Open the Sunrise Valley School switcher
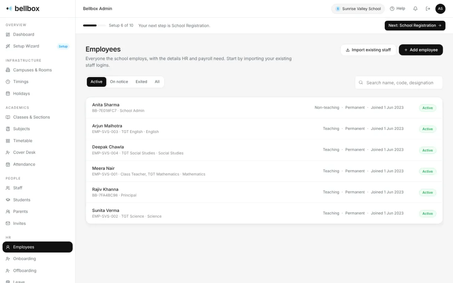The image size is (453, 283). (x=358, y=9)
